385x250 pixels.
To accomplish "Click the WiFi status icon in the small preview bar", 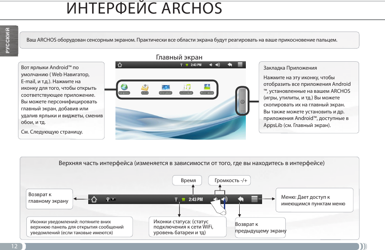I will (x=181, y=65).
